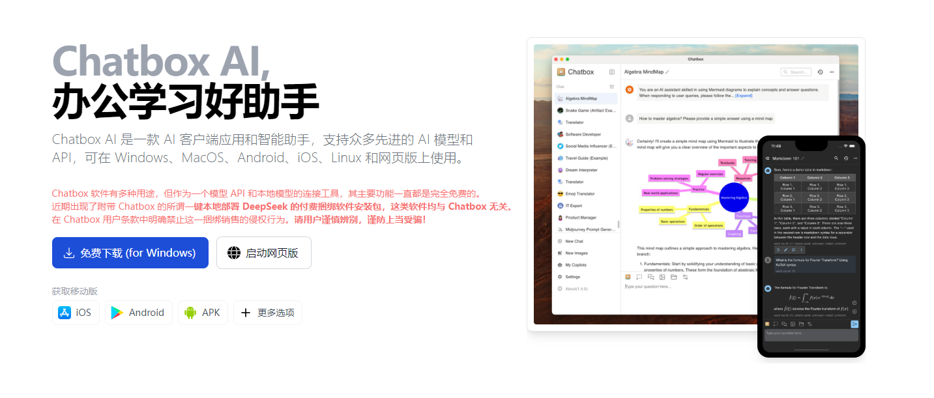Open the Android Google Play download
934x398 pixels.
click(x=138, y=313)
